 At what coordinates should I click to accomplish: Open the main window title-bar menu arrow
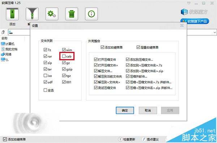[189, 3]
